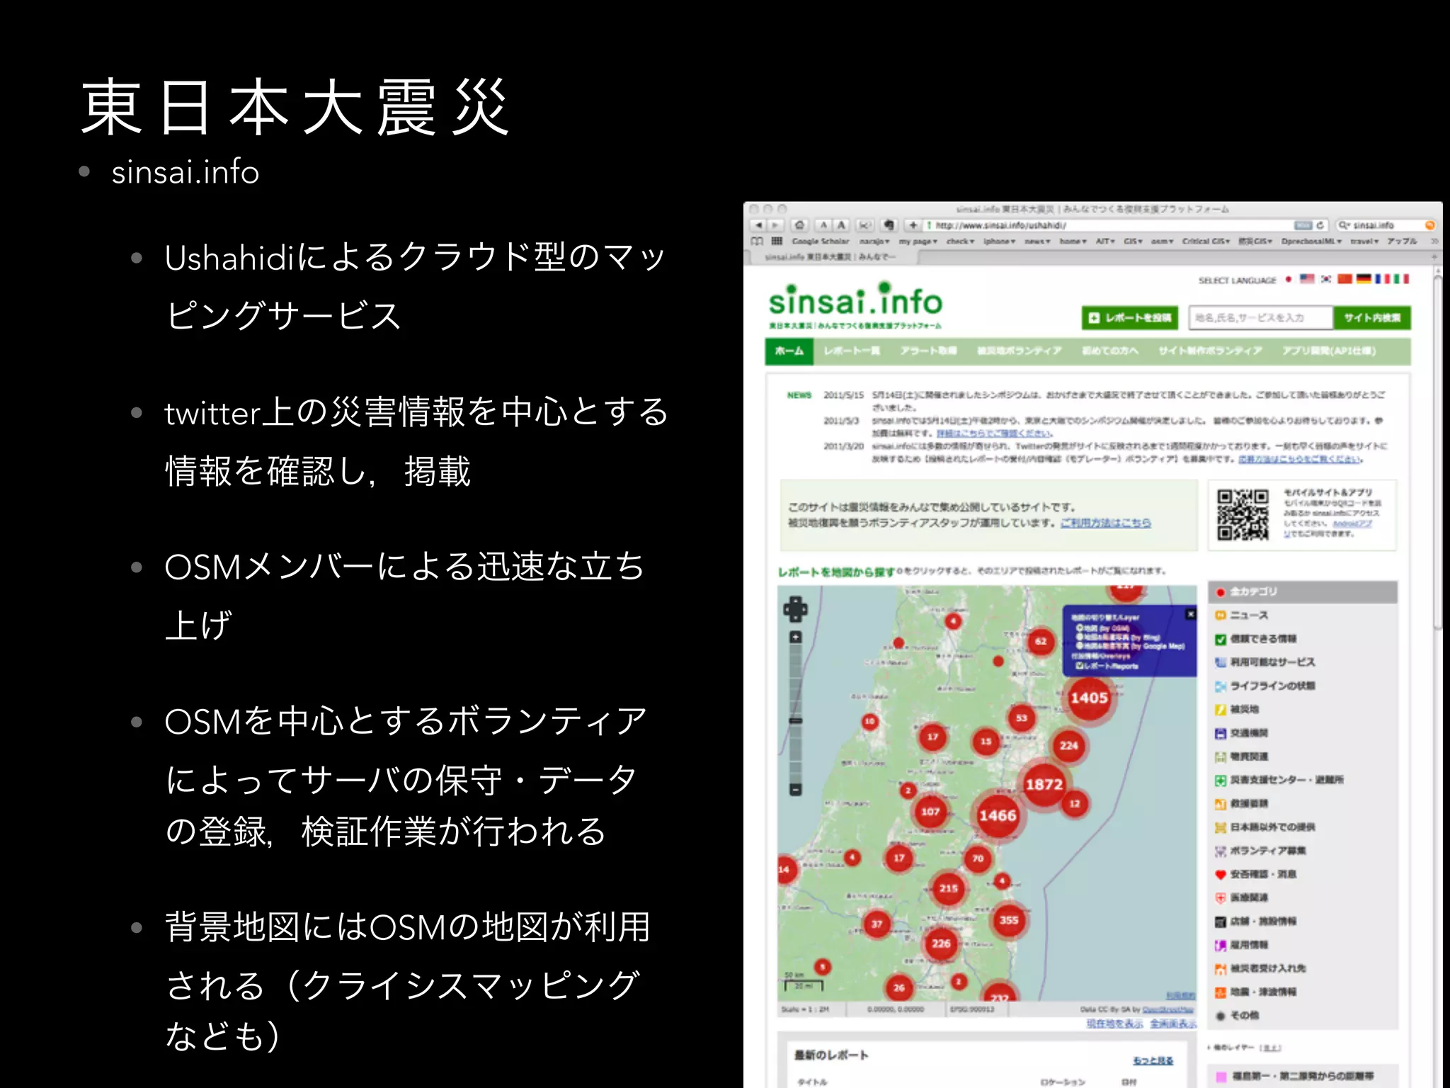Screen dimensions: 1450x1088
Task: Select the 信頼できる情報 category filter
Action: point(1303,638)
